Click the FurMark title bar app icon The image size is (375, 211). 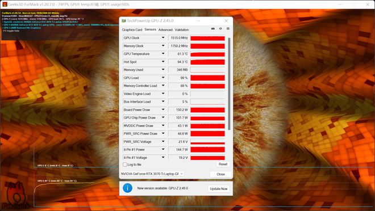[x=5, y=5]
